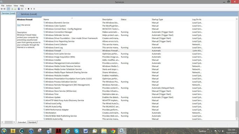Open the View menu
This screenshot has height=134, width=239.
[16, 6]
